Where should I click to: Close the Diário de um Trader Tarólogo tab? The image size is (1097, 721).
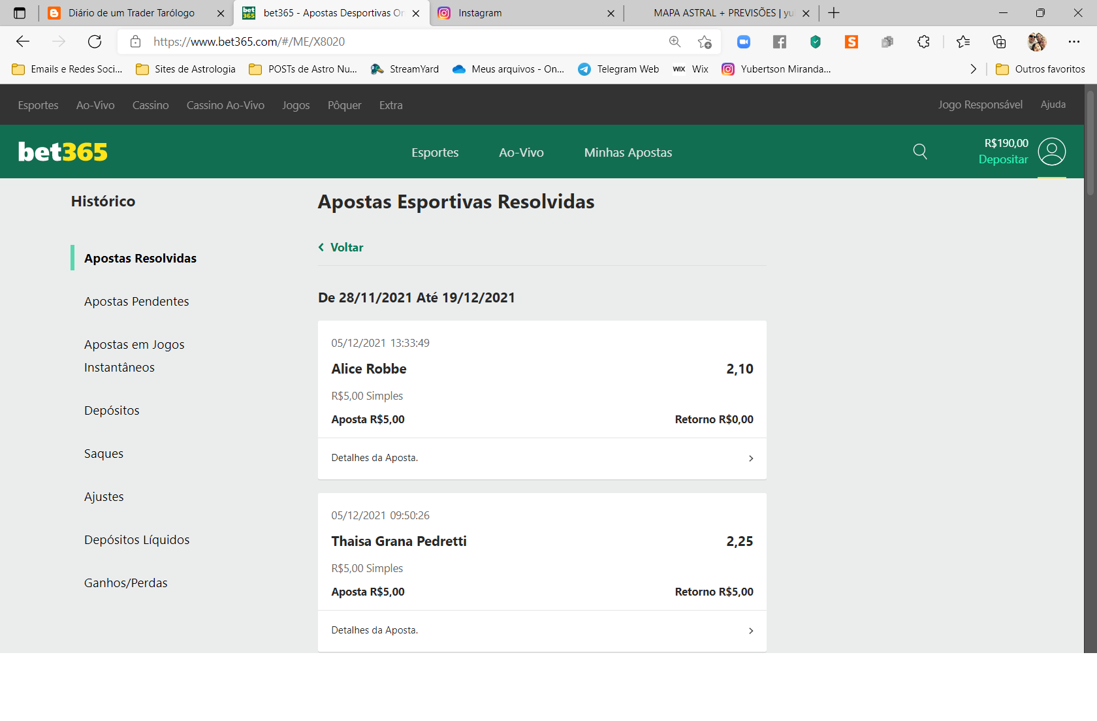point(221,13)
